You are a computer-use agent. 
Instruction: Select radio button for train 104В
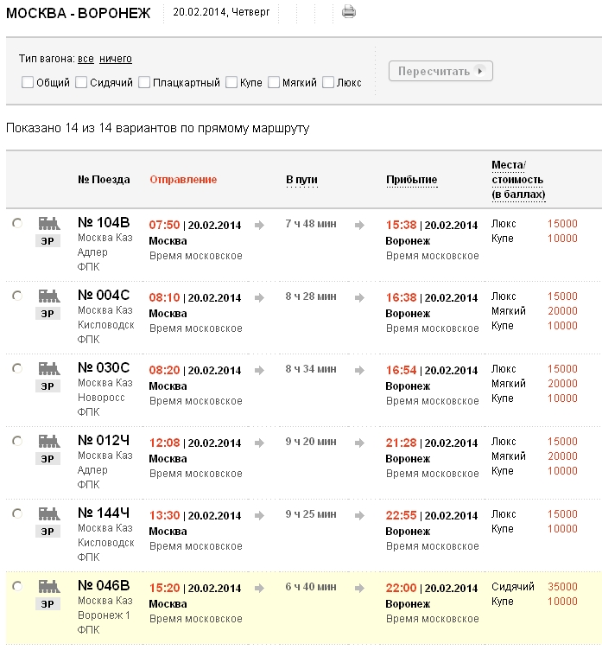pos(17,223)
